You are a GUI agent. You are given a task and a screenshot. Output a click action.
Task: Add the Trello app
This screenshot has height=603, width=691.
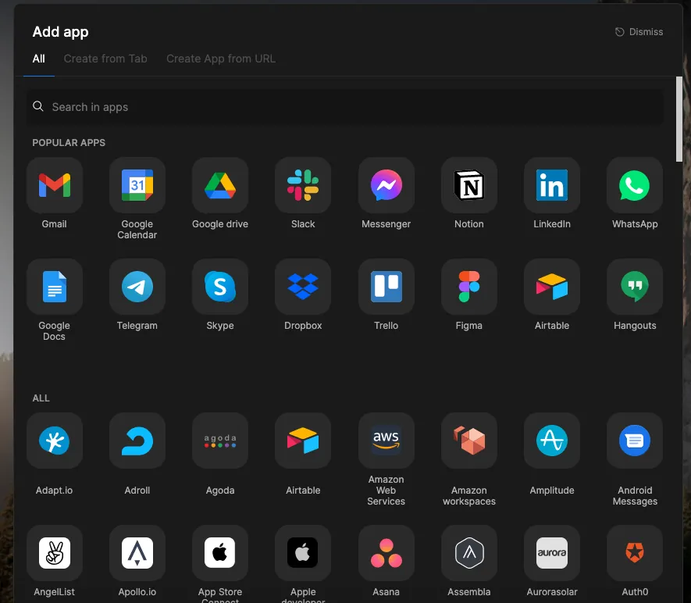(386, 287)
